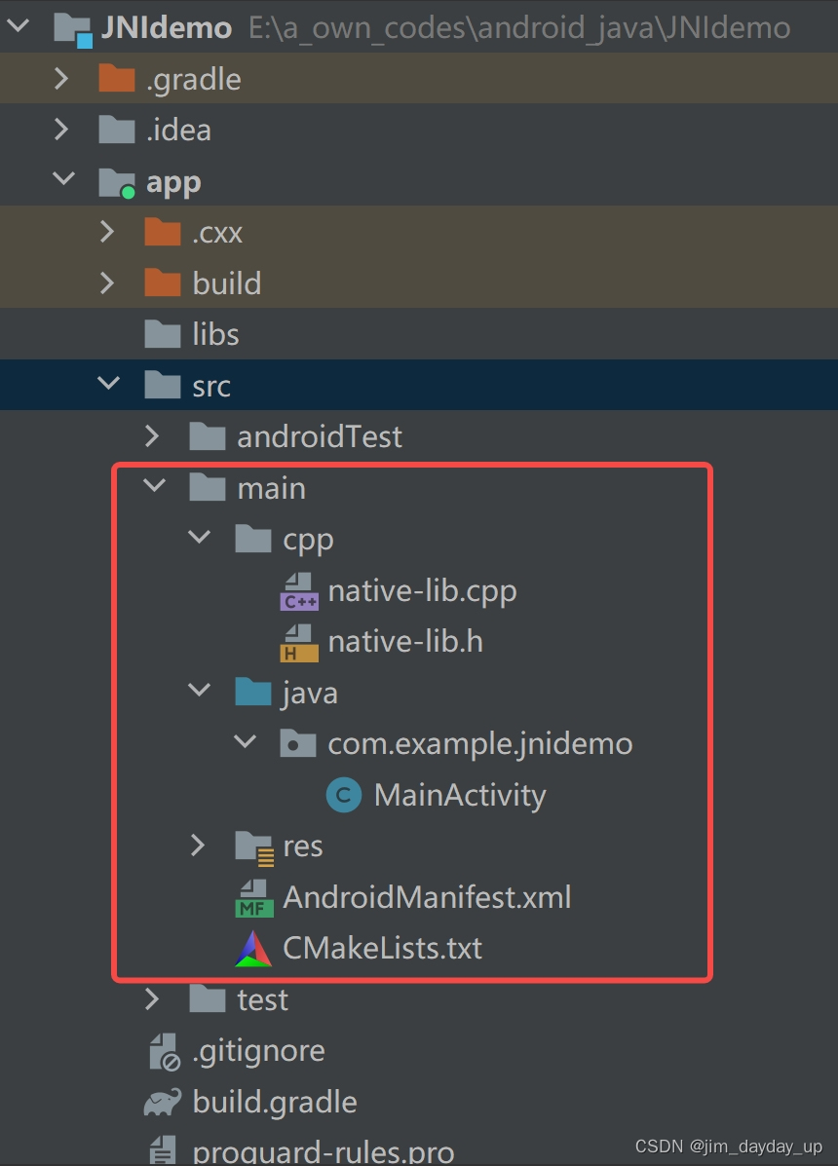Collapse the src folder chevron

[x=108, y=384]
